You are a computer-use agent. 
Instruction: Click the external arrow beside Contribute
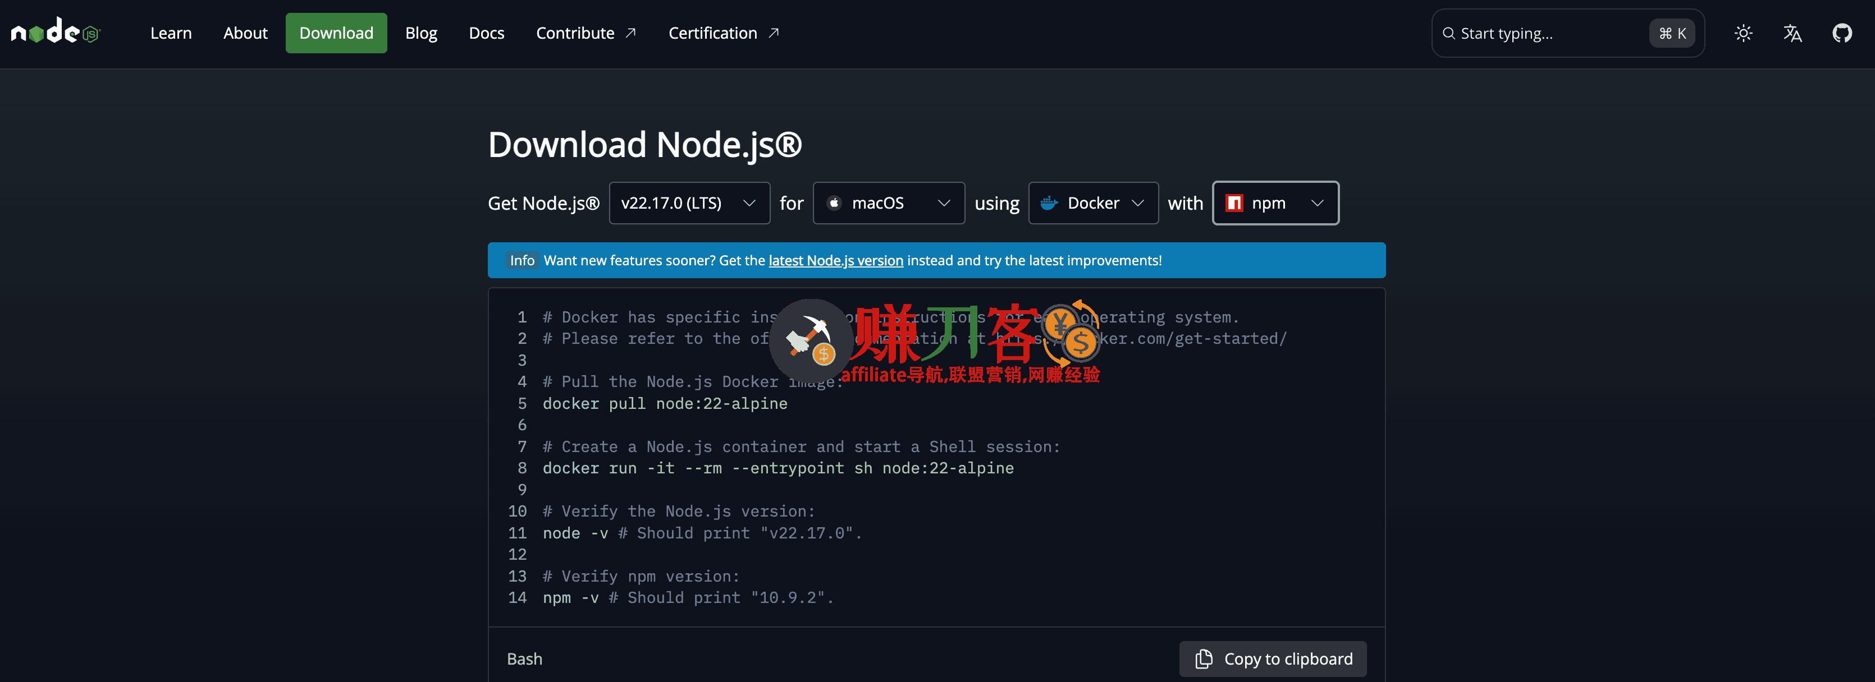(x=631, y=33)
